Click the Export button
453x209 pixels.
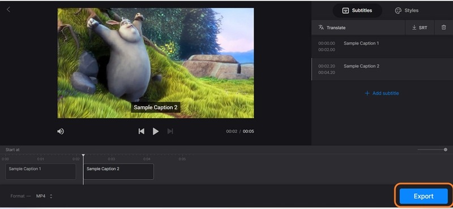click(424, 196)
